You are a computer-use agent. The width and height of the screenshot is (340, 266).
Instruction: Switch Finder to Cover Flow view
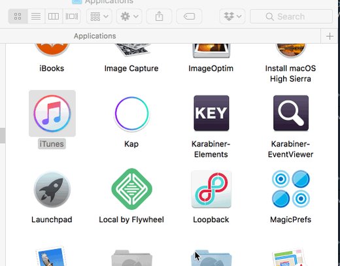coord(72,16)
